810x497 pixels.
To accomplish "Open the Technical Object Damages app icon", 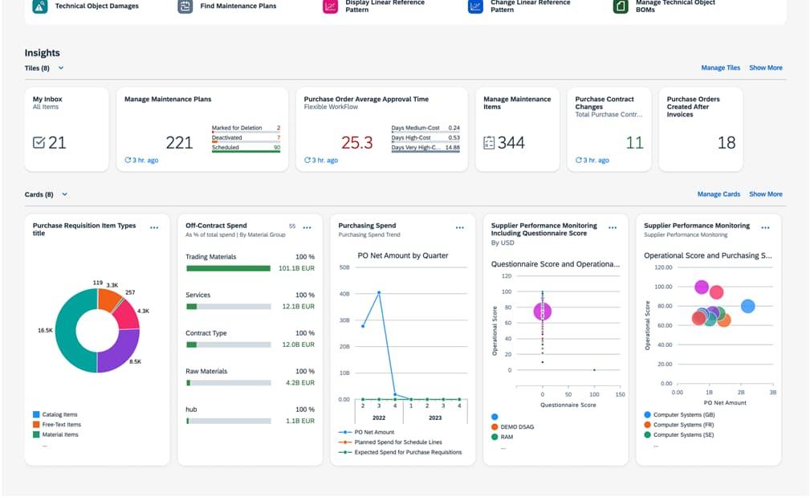I will (x=40, y=6).
